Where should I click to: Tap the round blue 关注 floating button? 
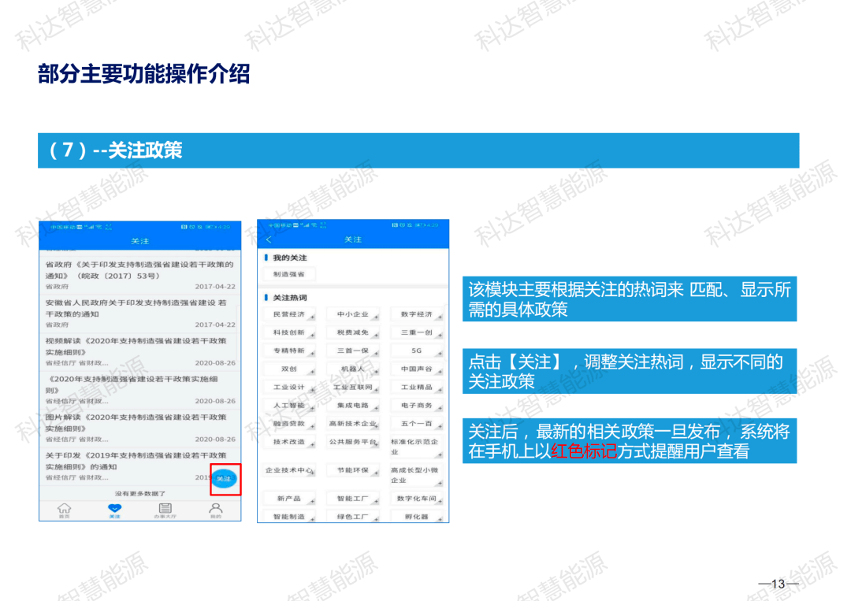tap(224, 478)
